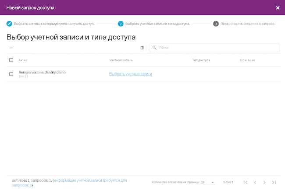The width and height of the screenshot is (285, 190).
Task: Click step label 'Предоставить сведения о запросе'
Action: (248, 24)
